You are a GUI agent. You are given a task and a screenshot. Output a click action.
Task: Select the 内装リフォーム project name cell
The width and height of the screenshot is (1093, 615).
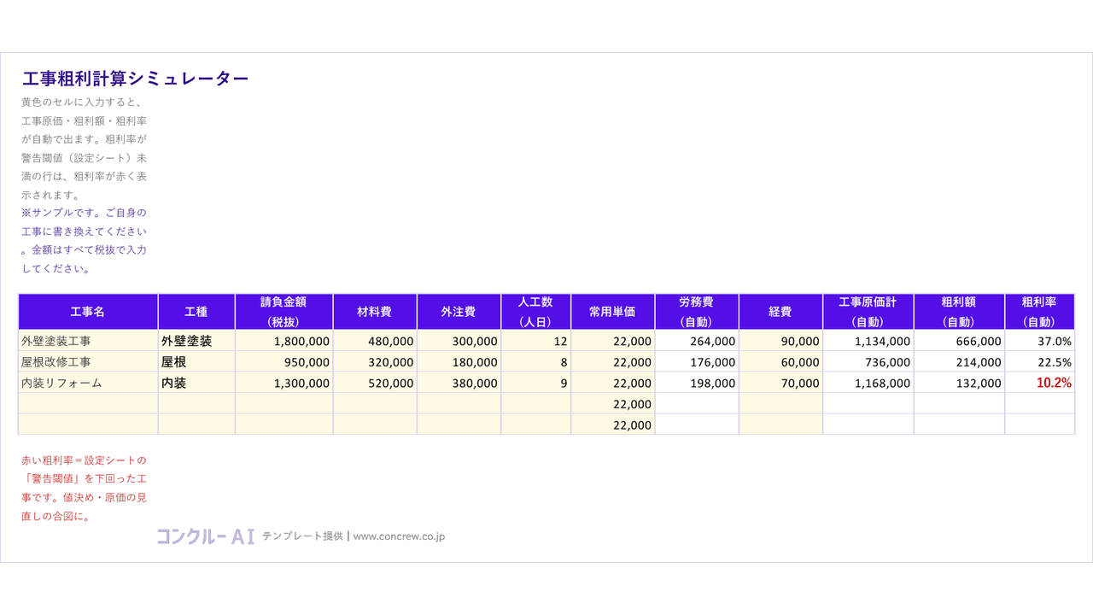[x=88, y=384]
